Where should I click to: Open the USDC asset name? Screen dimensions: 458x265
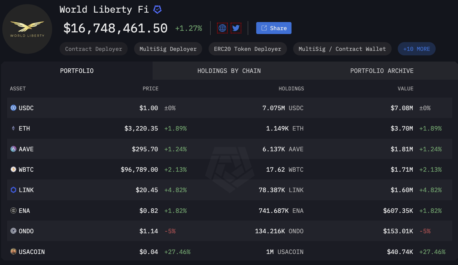click(26, 108)
